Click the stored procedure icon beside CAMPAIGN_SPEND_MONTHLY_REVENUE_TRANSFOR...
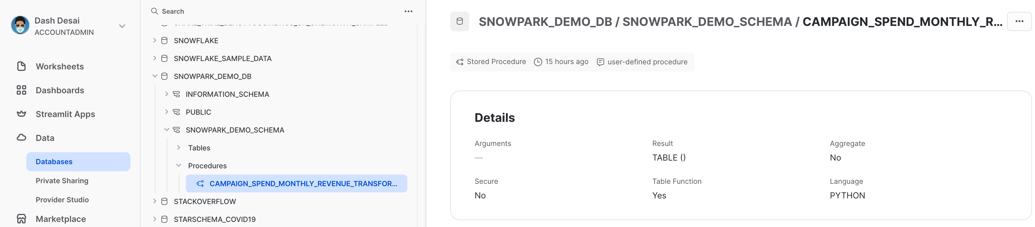 coord(200,183)
